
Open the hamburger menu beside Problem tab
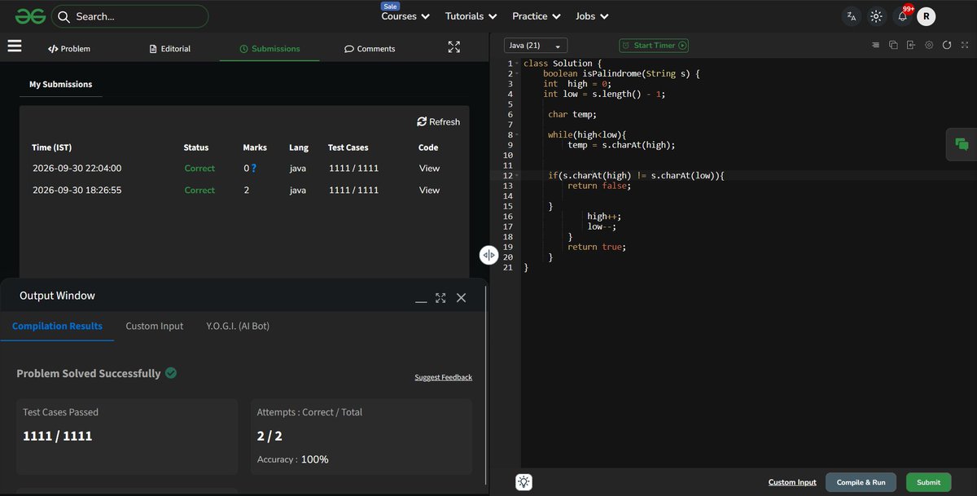[15, 46]
